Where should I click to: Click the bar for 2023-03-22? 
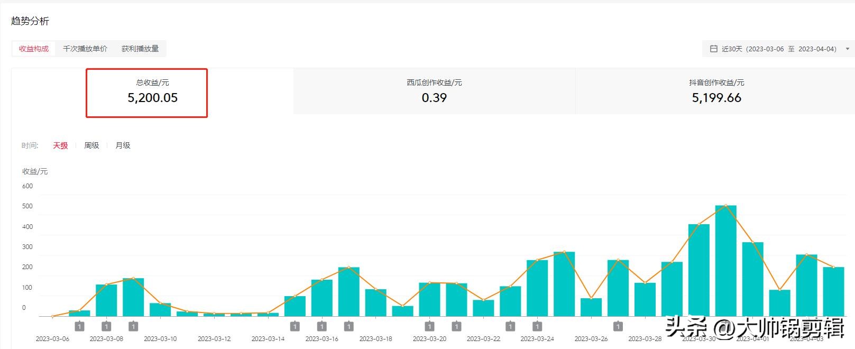click(483, 308)
